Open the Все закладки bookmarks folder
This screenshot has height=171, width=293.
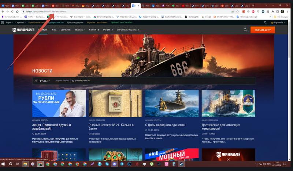[281, 17]
